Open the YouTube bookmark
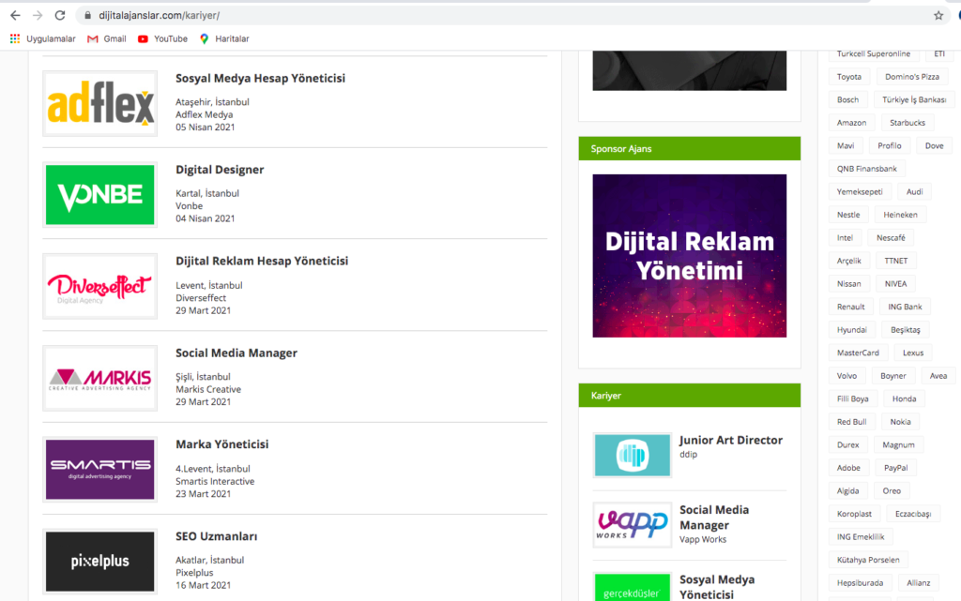The width and height of the screenshot is (961, 601). point(162,38)
